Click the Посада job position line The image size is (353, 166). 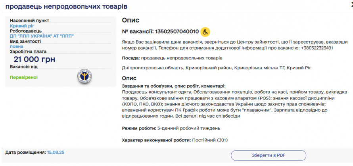coord(172,58)
